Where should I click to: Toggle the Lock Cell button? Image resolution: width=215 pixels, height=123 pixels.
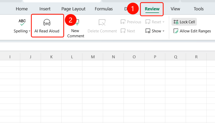click(x=184, y=22)
